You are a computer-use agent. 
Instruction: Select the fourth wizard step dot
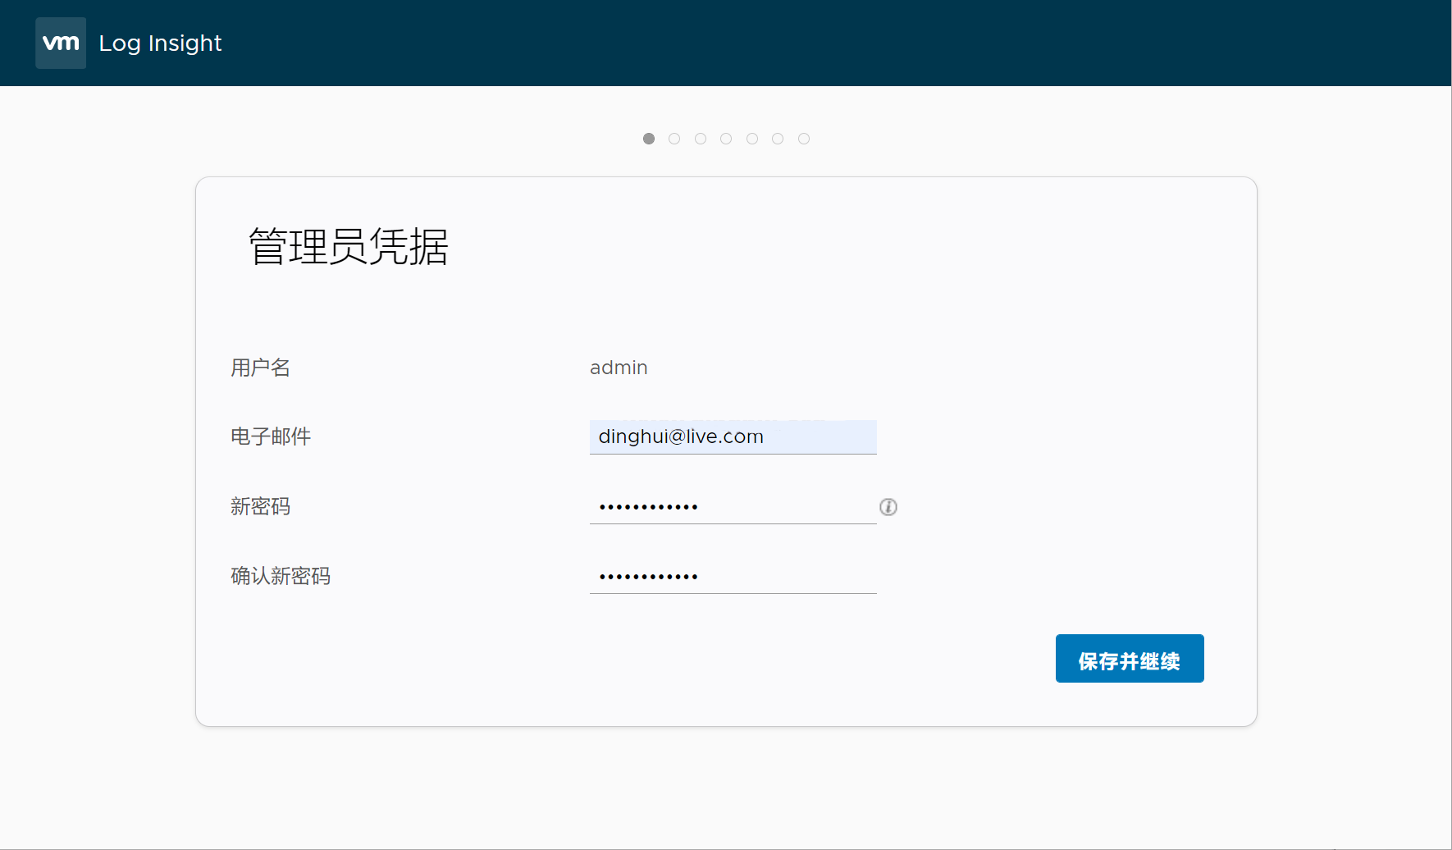tap(726, 139)
